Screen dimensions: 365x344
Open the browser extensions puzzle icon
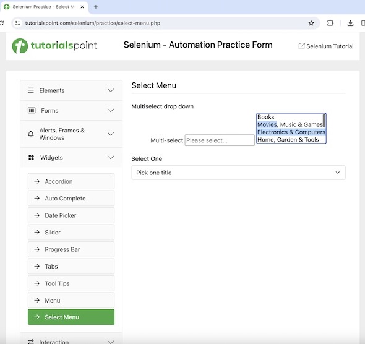330,23
